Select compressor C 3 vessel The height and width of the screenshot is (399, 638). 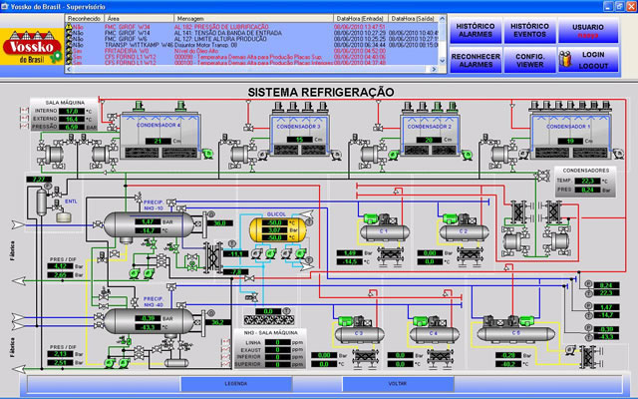[359, 335]
